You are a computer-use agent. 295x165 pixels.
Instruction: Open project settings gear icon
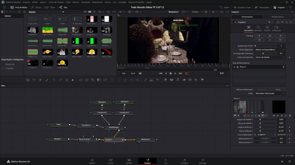click(290, 162)
